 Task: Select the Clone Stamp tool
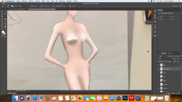click(2, 19)
